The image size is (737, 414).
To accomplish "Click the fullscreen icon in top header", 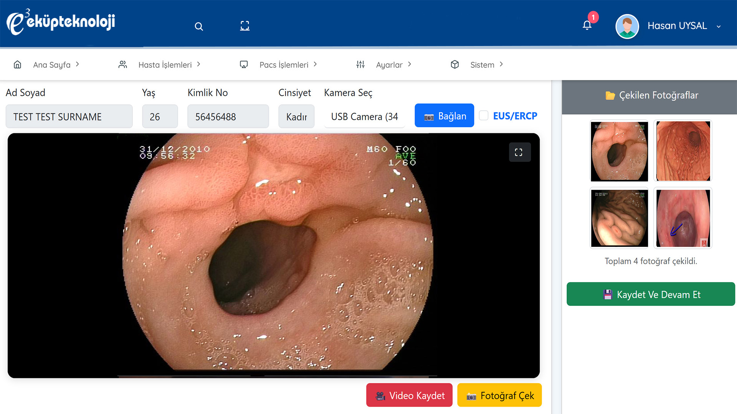I will coord(245,26).
